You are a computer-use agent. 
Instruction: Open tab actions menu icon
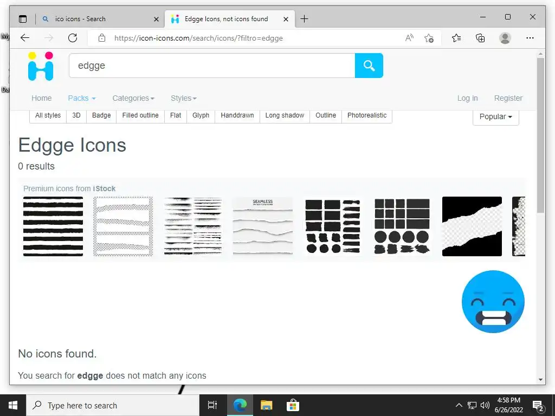pos(23,19)
